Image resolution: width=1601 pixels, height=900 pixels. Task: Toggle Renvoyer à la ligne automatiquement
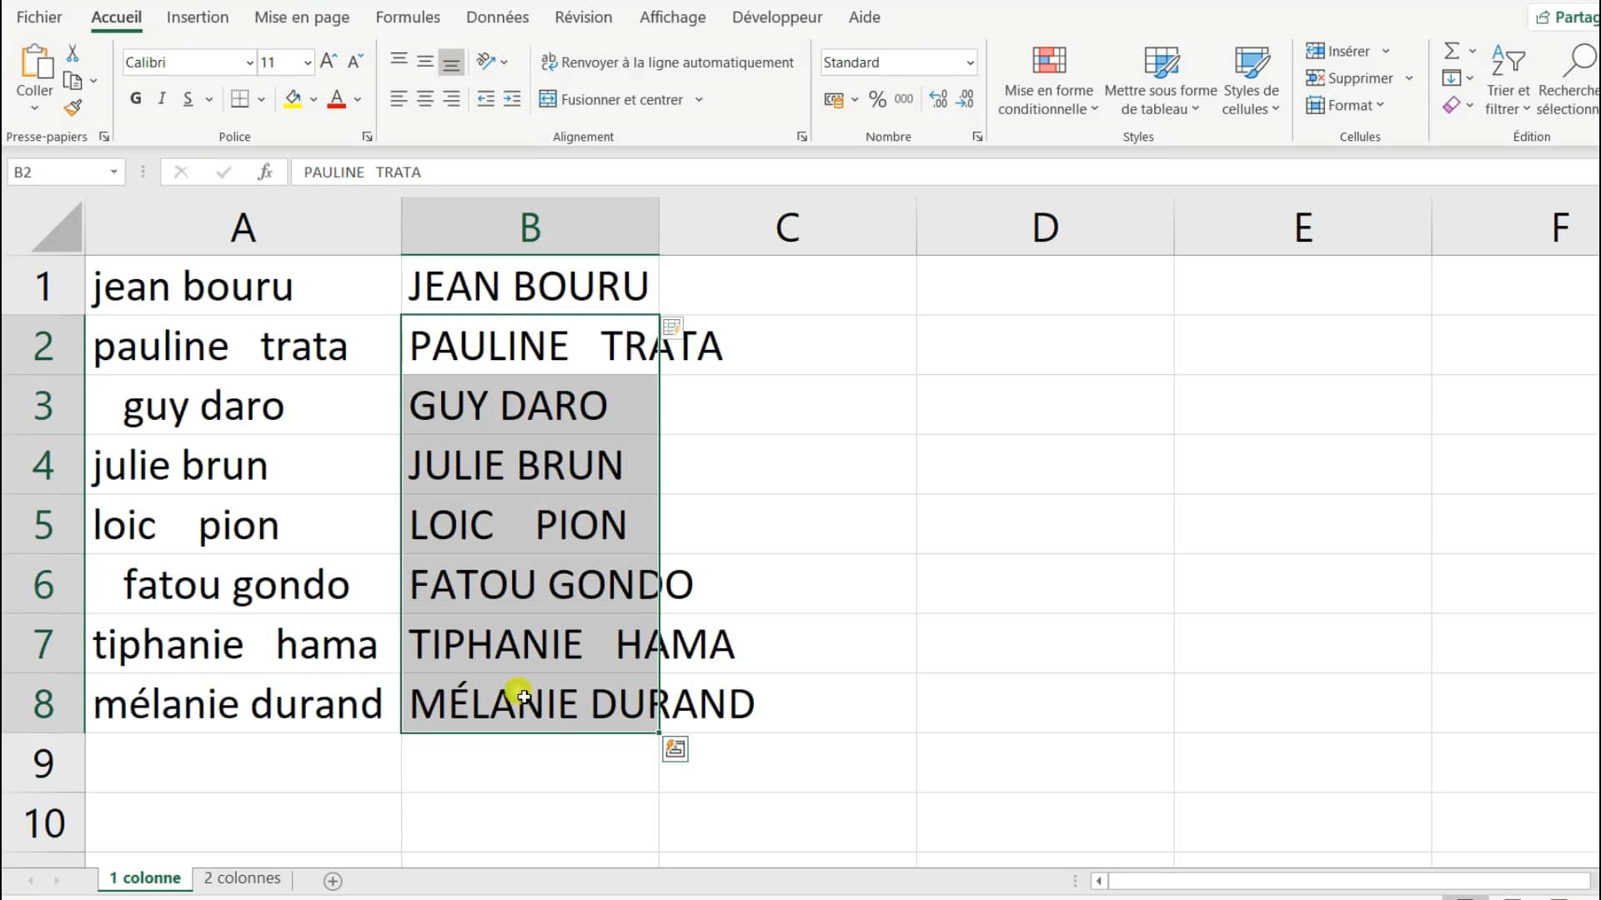click(667, 62)
